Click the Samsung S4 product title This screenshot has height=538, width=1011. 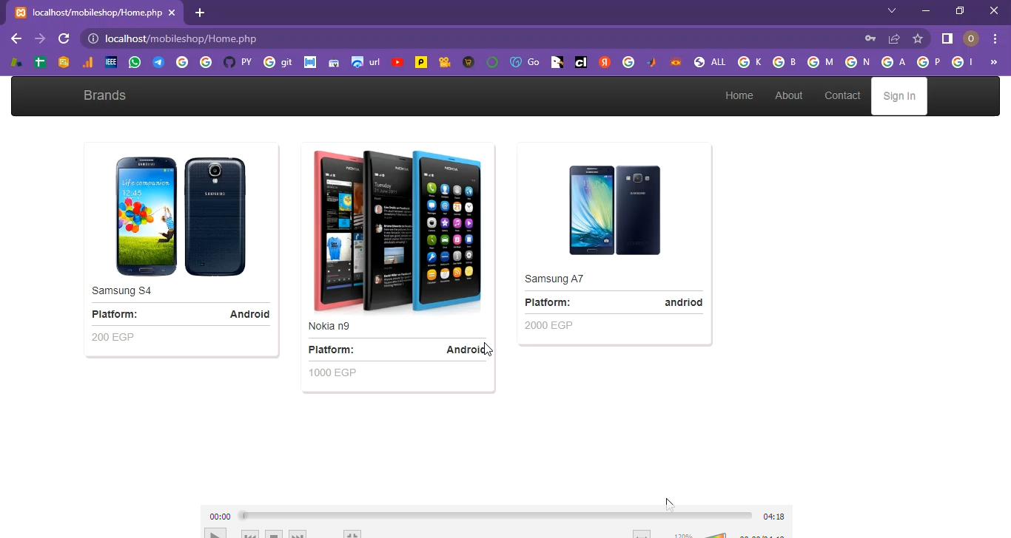[x=121, y=290]
